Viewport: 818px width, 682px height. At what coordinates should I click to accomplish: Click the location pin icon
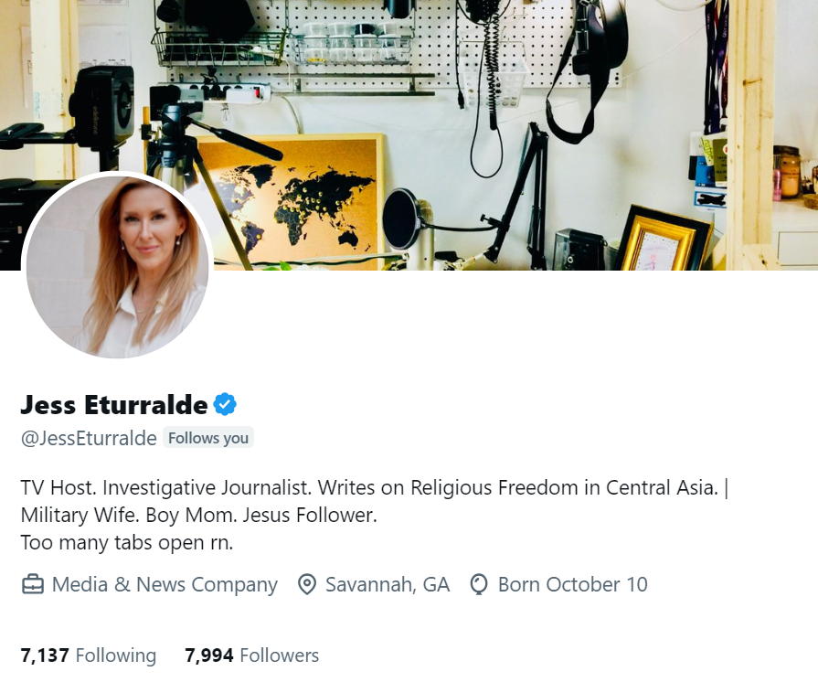tap(307, 584)
